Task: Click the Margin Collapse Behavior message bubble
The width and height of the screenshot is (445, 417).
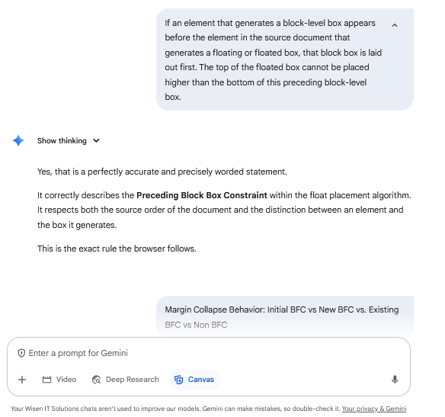Action: click(285, 316)
